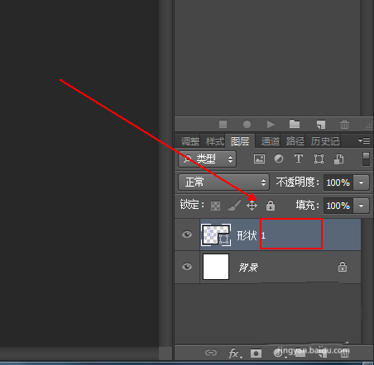Filter layers by pixel image icon
The image size is (374, 365).
tap(259, 159)
